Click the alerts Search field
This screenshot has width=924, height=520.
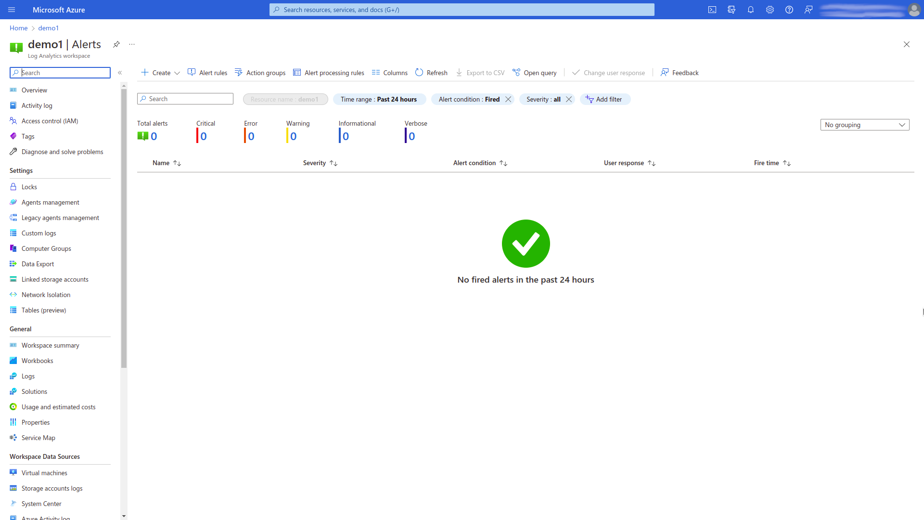tap(185, 99)
